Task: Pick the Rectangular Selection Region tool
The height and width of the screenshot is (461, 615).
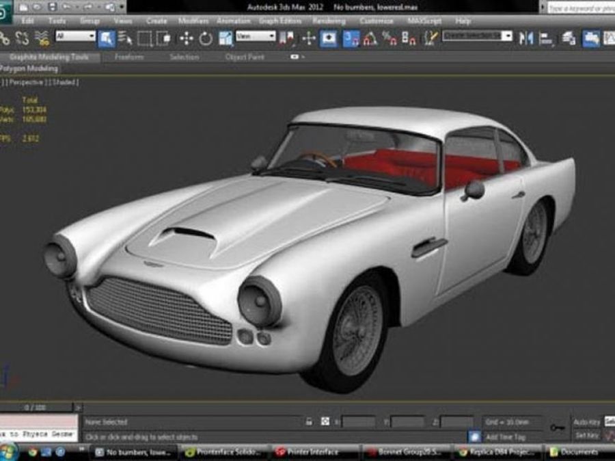Action: (144, 38)
